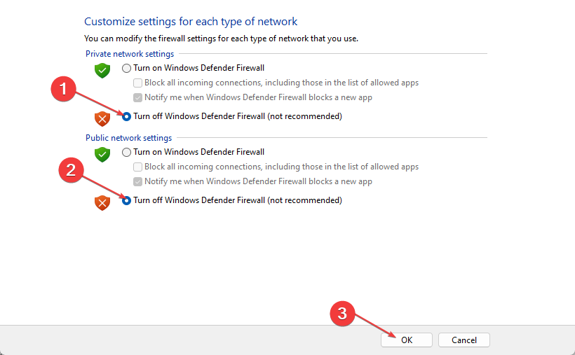The height and width of the screenshot is (355, 575).
Task: Turn on Windows Defender Firewall for public network
Action: pyautogui.click(x=126, y=152)
